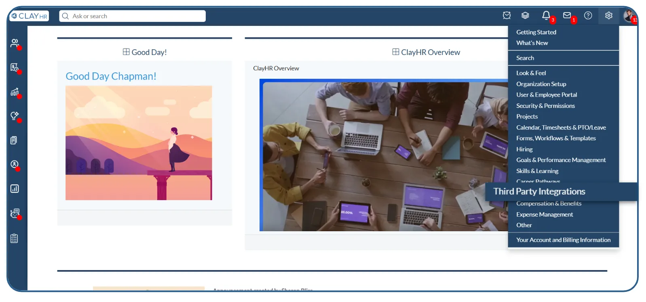Click the Good Day Chapman! heading
646x302 pixels.
111,76
